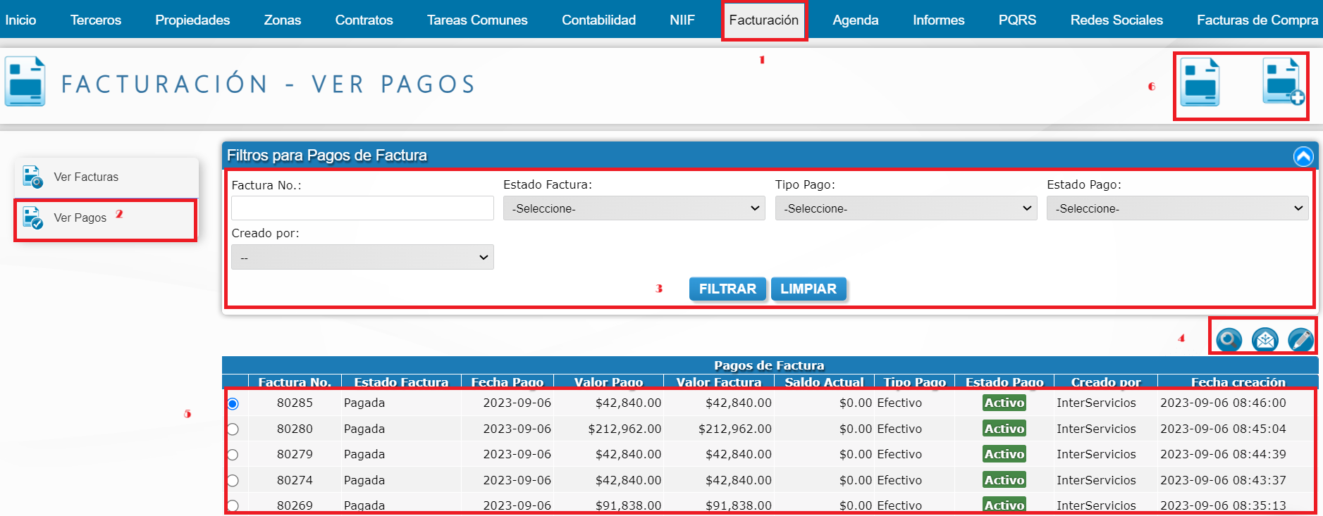
Task: Collapse the Filtros para Pagos panel
Action: [x=1303, y=156]
